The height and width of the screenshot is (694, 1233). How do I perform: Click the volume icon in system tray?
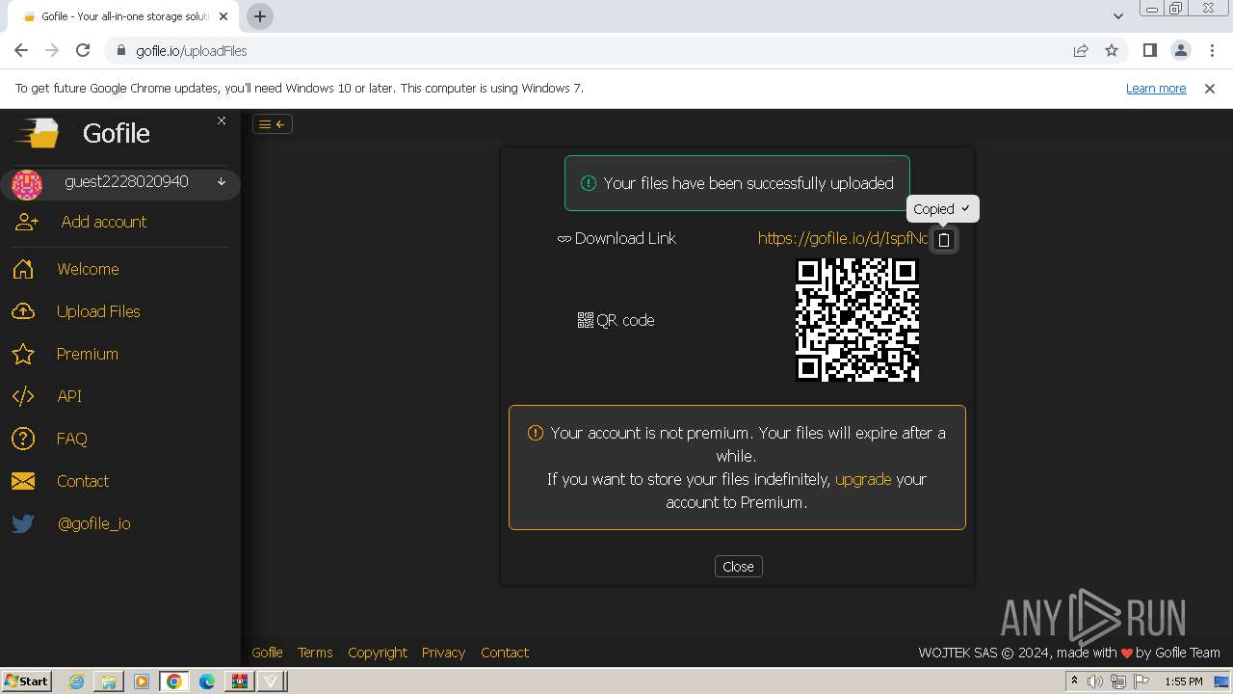(1095, 681)
